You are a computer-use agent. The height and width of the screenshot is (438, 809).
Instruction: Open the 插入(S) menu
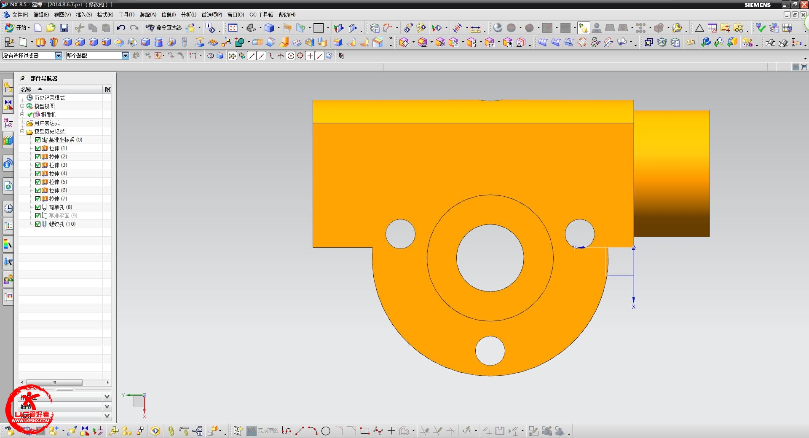point(84,15)
